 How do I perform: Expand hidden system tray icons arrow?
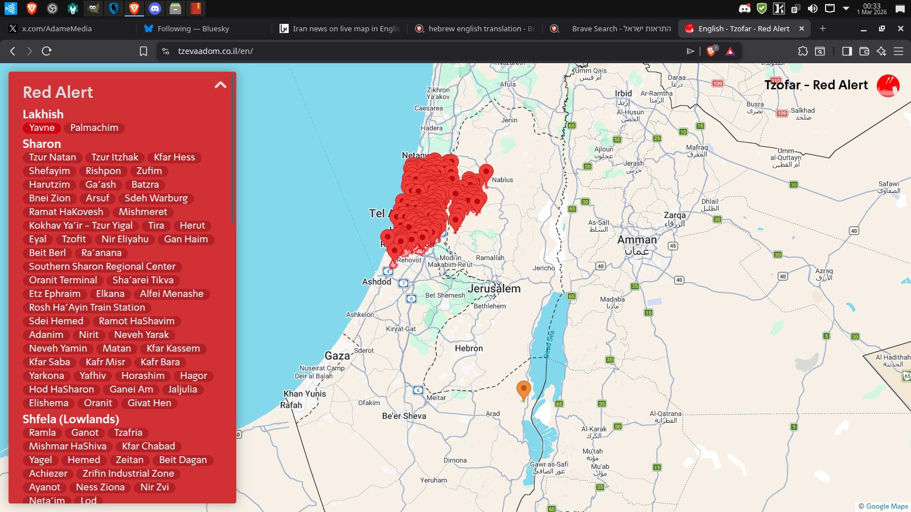click(x=846, y=9)
